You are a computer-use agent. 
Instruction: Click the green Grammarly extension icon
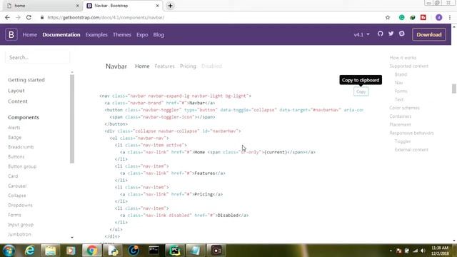401,17
